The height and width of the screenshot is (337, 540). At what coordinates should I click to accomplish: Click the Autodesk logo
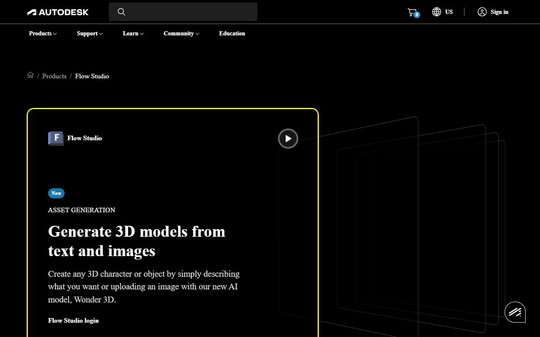[58, 12]
